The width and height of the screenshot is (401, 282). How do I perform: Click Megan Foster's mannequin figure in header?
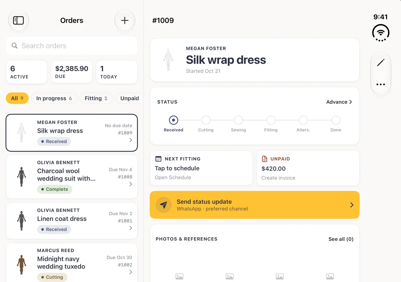point(168,60)
